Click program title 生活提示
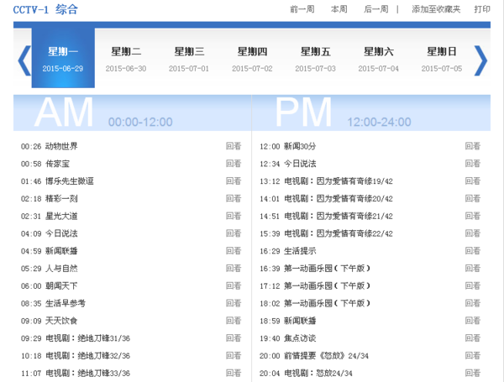The height and width of the screenshot is (382, 504). [300, 251]
